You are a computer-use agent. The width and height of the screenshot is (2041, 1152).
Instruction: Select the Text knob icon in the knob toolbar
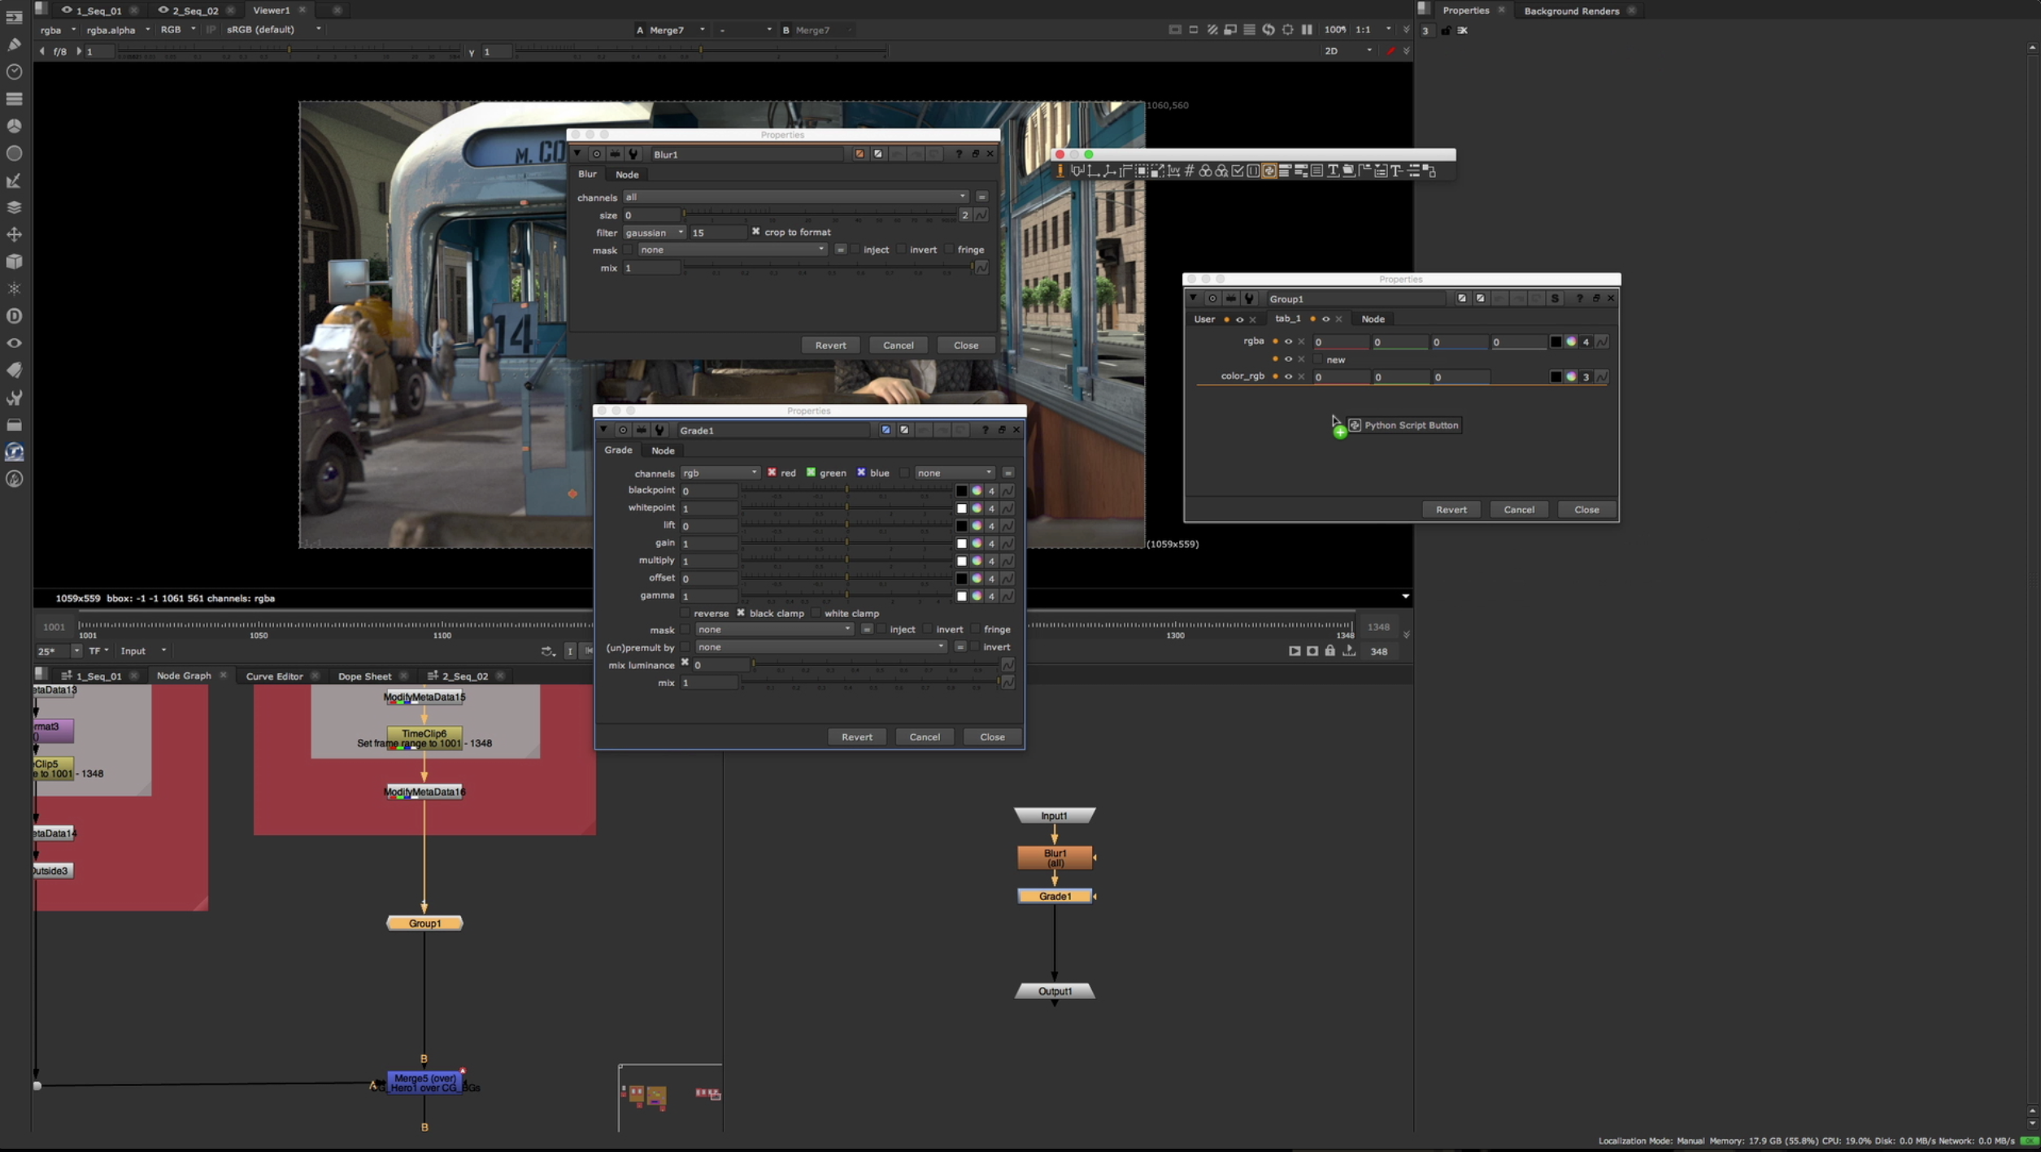[1333, 171]
